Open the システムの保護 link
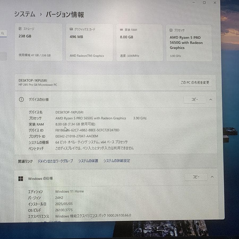Screen dimensions: 239x239 [88, 161]
